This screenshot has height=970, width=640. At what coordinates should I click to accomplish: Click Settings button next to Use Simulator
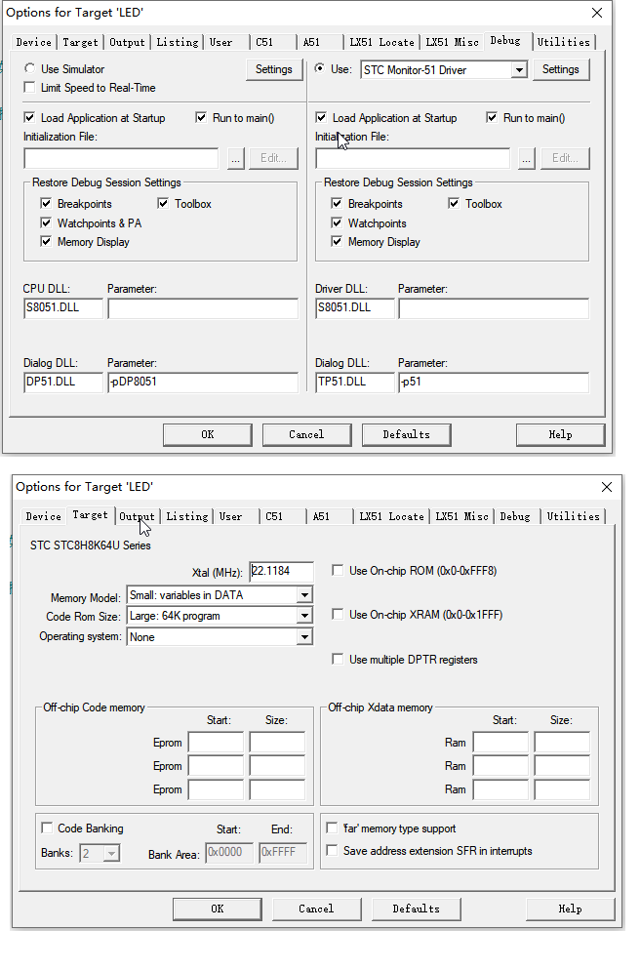[274, 69]
